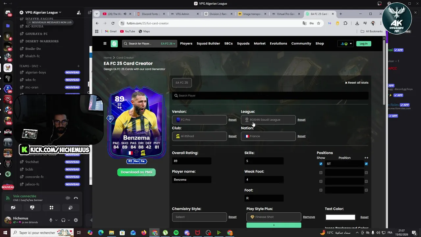Go back in Chrome browser

97,23
